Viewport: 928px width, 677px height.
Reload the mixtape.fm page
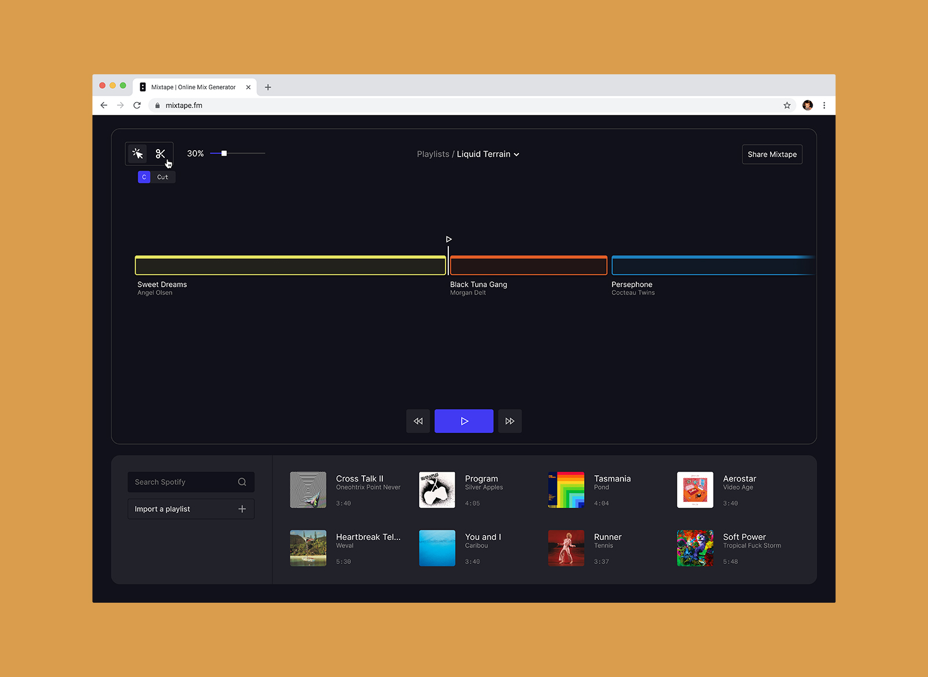(x=137, y=105)
